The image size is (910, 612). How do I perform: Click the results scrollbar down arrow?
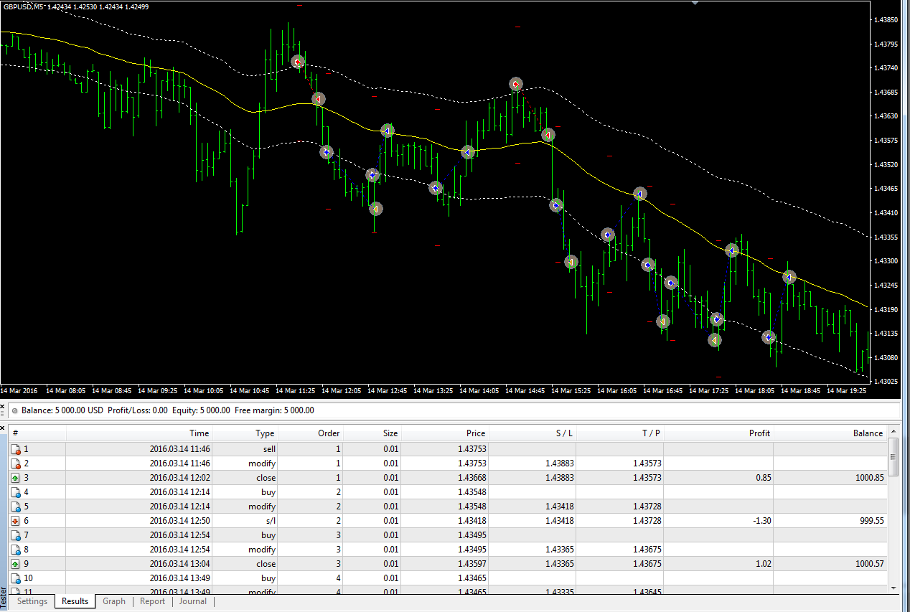click(893, 588)
